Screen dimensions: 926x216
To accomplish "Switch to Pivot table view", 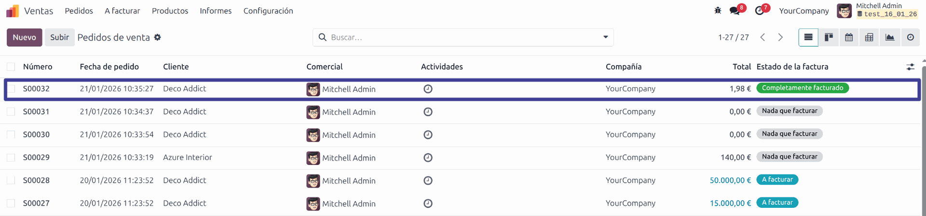I will (x=869, y=38).
